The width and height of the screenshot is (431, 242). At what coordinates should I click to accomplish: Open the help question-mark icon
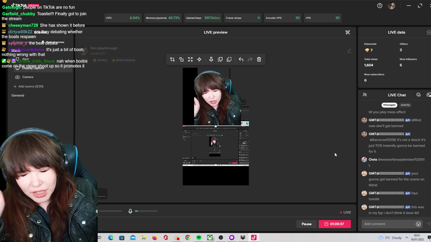380,6
